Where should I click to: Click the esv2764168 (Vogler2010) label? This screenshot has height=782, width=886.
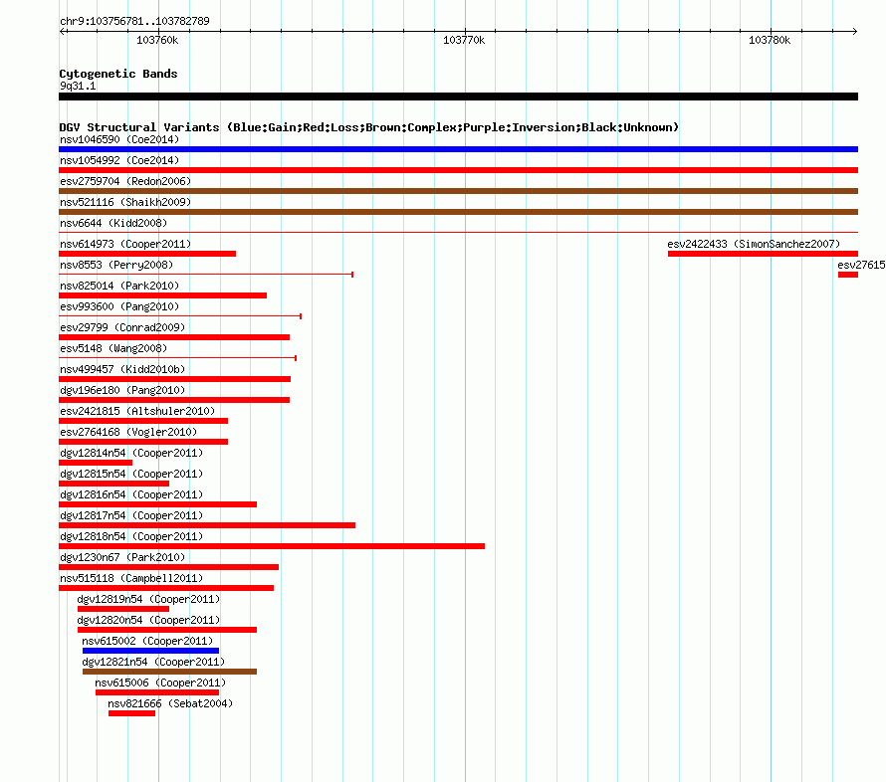pos(128,432)
